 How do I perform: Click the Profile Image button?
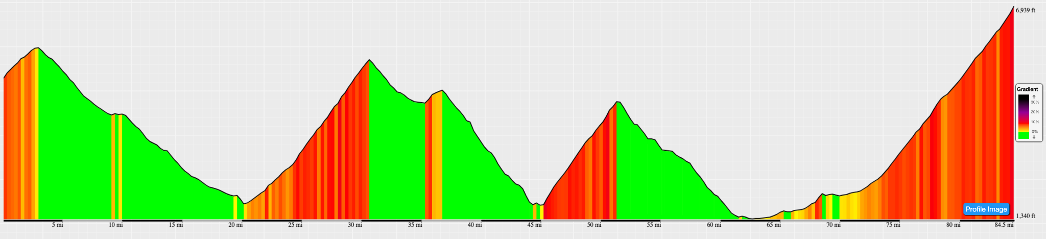(986, 209)
